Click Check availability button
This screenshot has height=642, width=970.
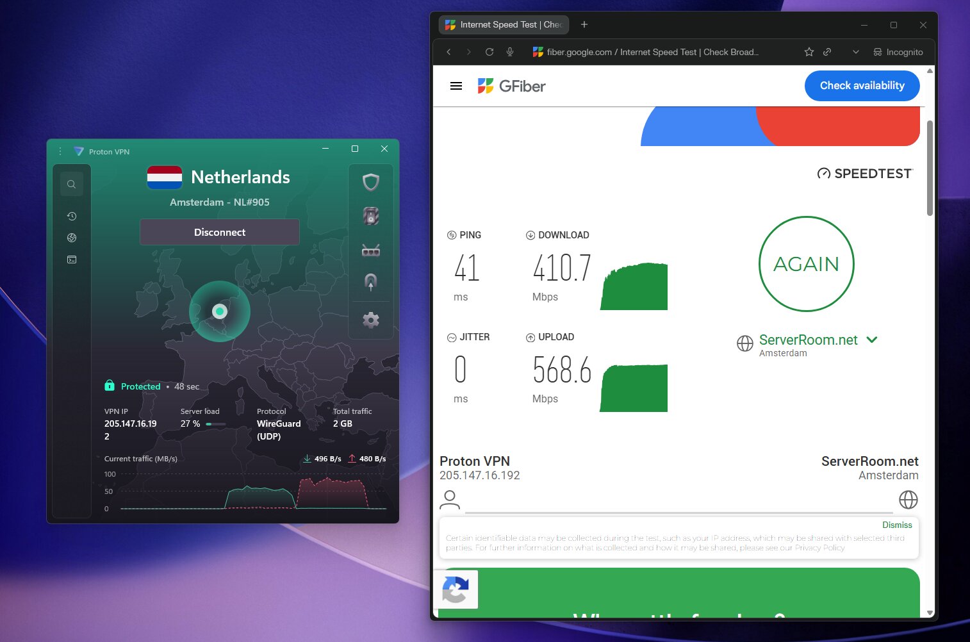coord(862,85)
